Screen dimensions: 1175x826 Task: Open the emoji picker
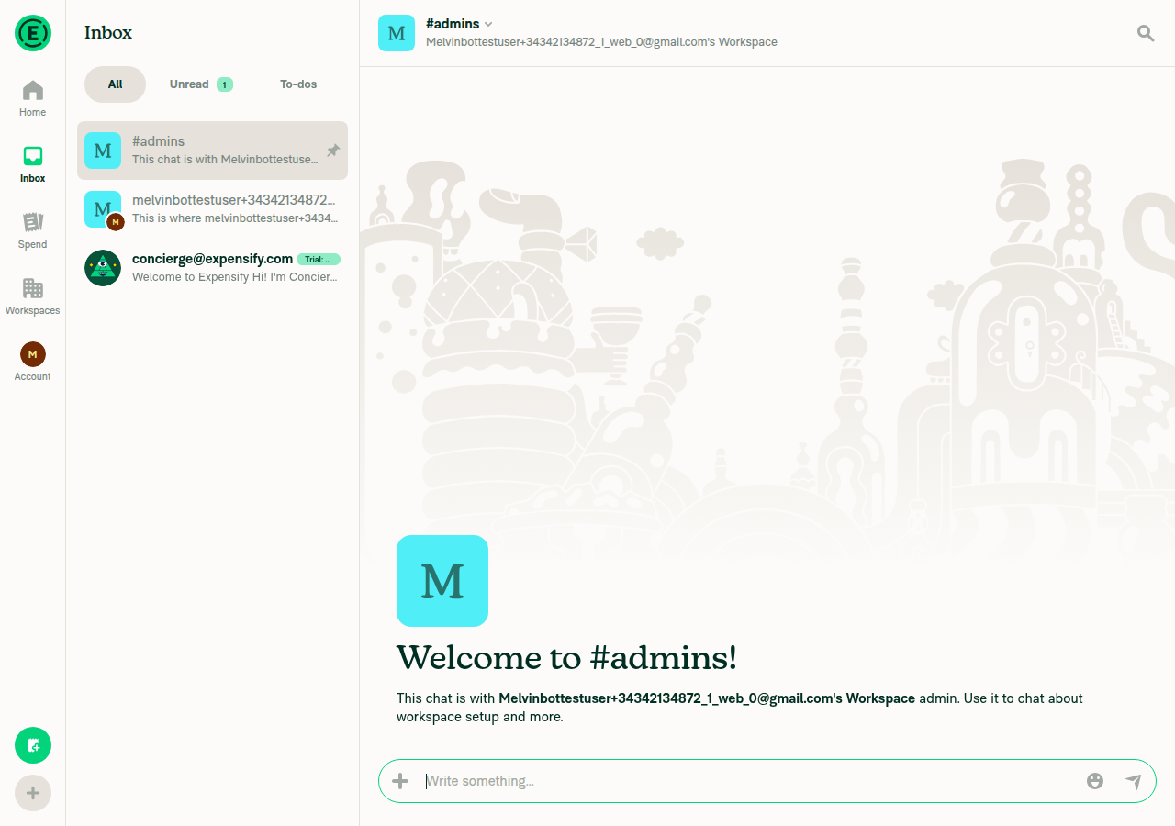click(x=1095, y=781)
